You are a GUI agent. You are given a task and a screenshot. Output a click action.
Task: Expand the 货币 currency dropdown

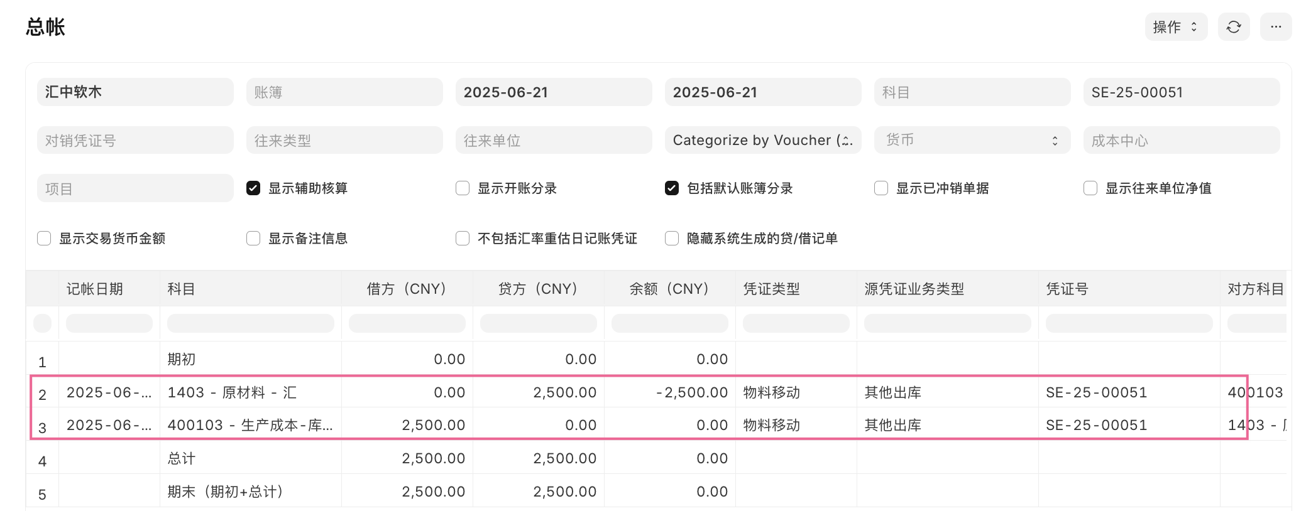click(972, 140)
